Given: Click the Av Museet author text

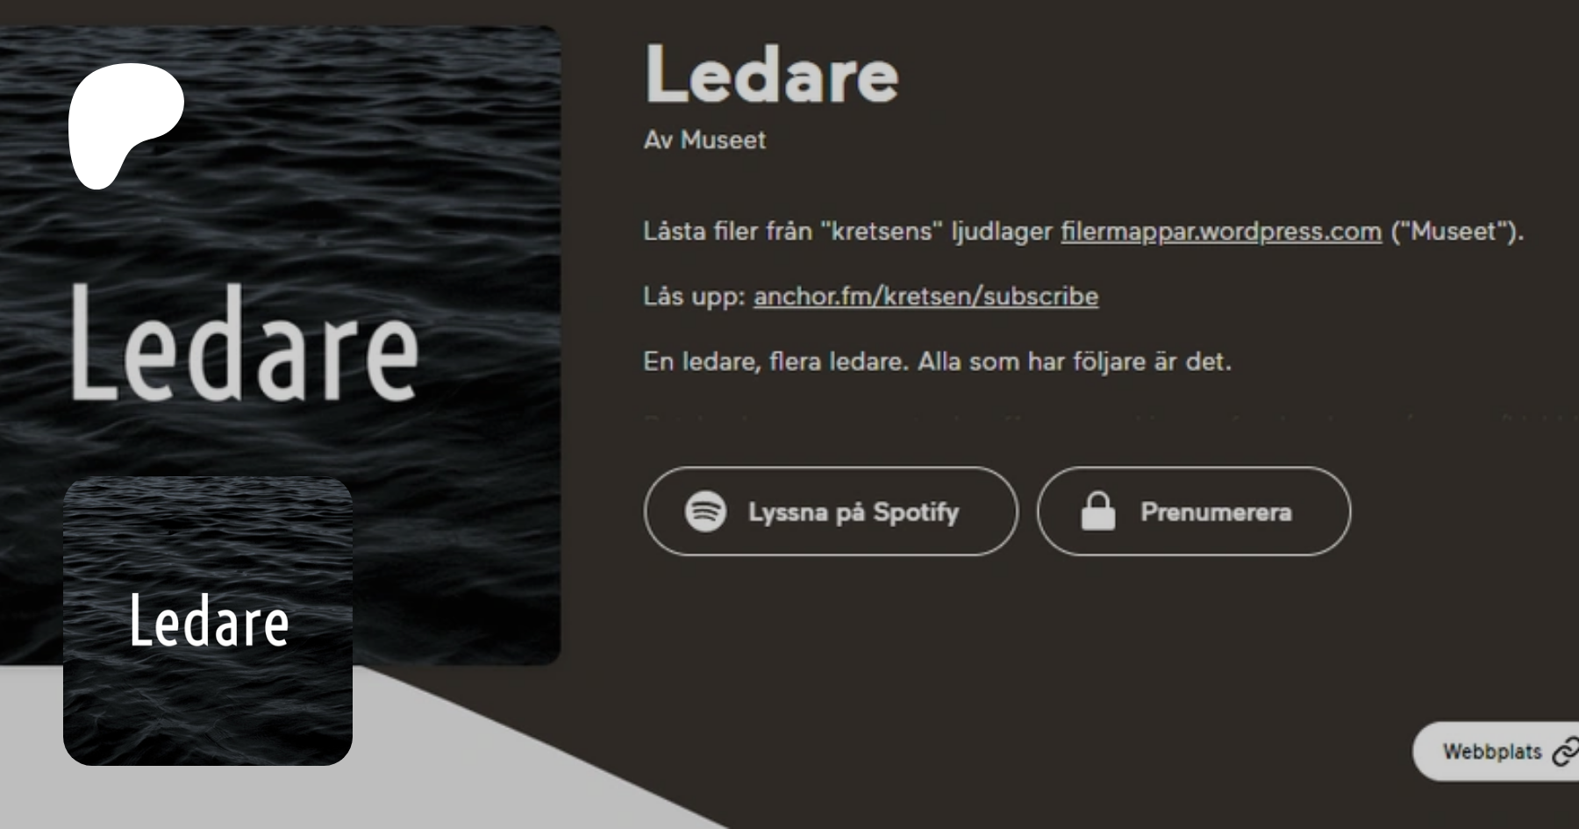Looking at the screenshot, I should click(704, 139).
